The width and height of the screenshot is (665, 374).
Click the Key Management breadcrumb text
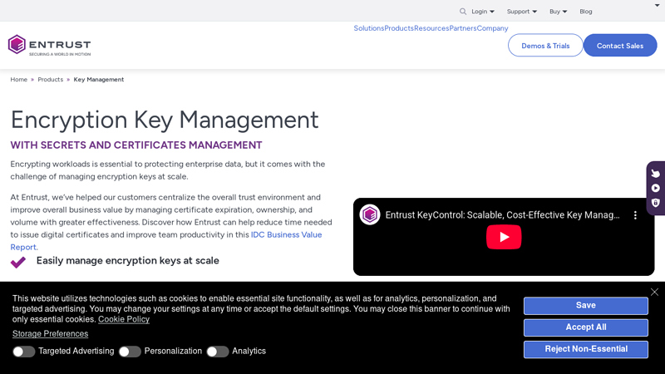point(99,79)
